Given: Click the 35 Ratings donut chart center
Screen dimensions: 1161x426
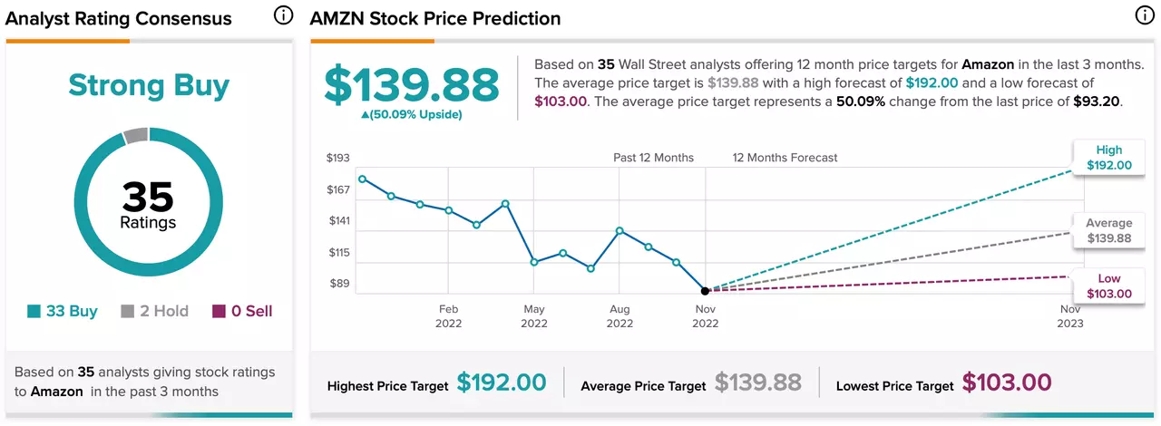Looking at the screenshot, I should click(148, 203).
